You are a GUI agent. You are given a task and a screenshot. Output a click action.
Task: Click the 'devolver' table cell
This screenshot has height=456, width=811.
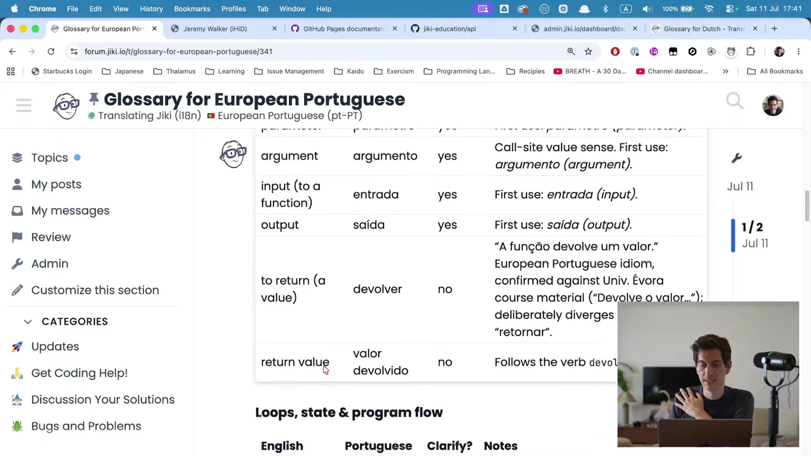[x=378, y=289]
